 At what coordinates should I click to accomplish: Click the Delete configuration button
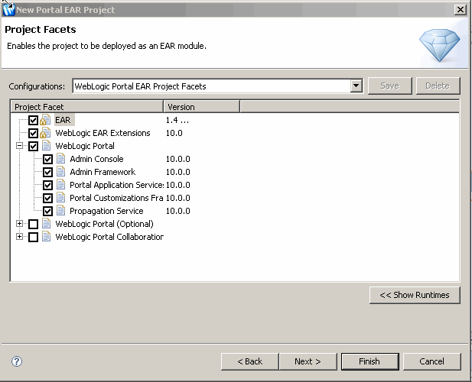click(438, 86)
